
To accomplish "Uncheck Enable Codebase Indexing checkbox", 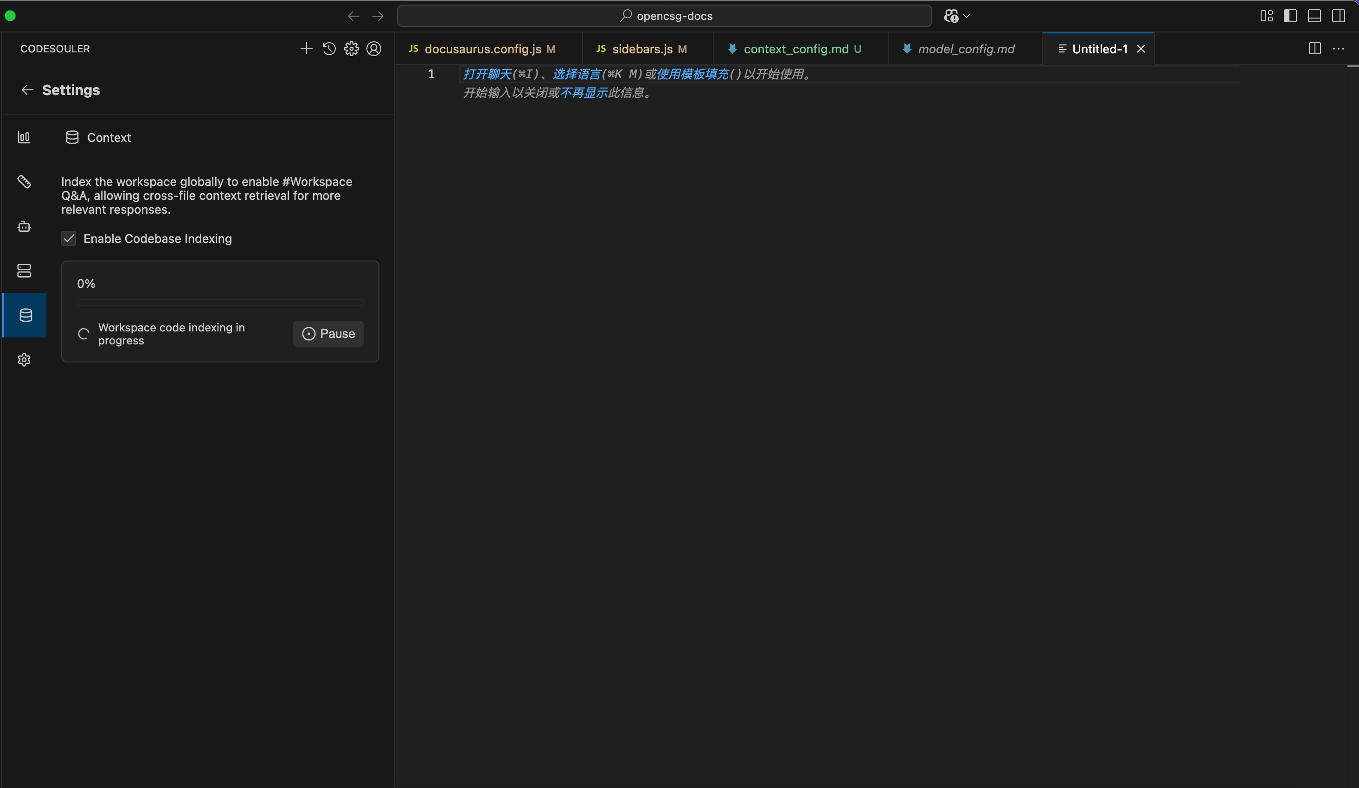I will 69,238.
